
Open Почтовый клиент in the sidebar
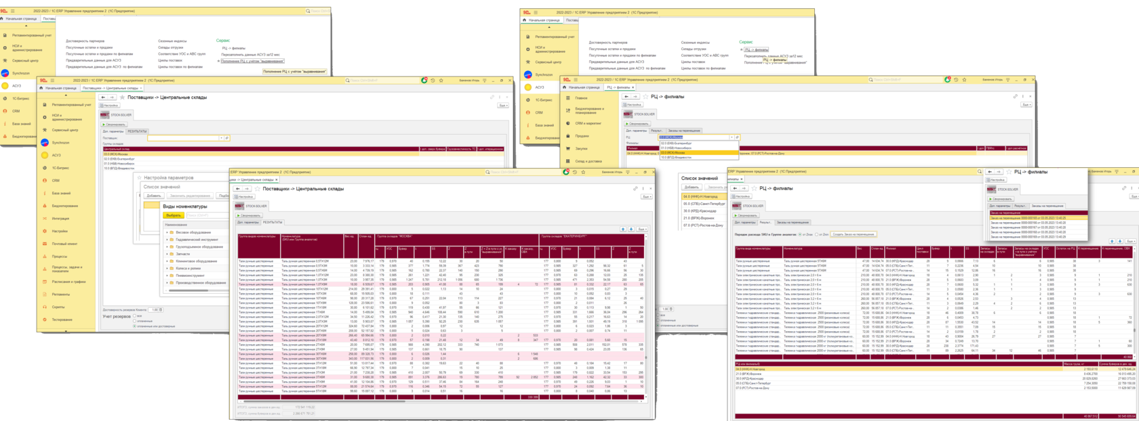click(x=64, y=244)
